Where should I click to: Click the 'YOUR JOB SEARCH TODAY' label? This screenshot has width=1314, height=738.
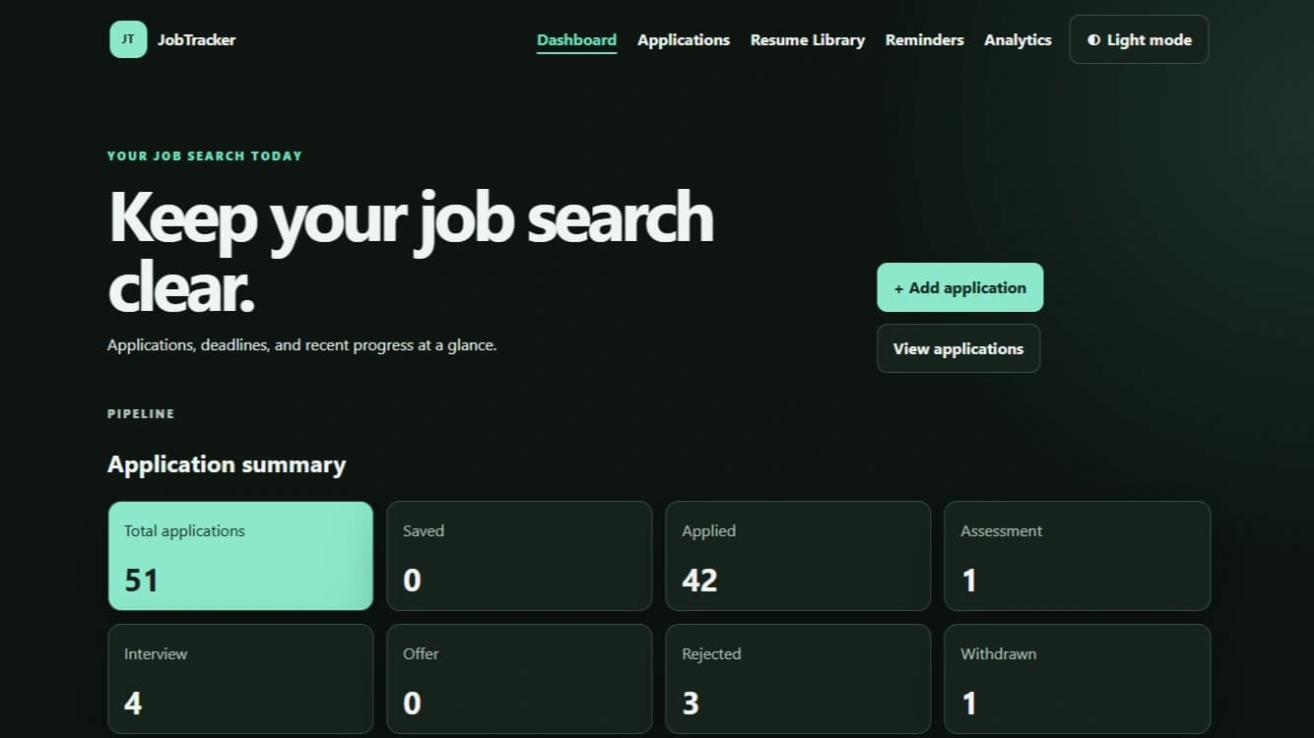[205, 155]
